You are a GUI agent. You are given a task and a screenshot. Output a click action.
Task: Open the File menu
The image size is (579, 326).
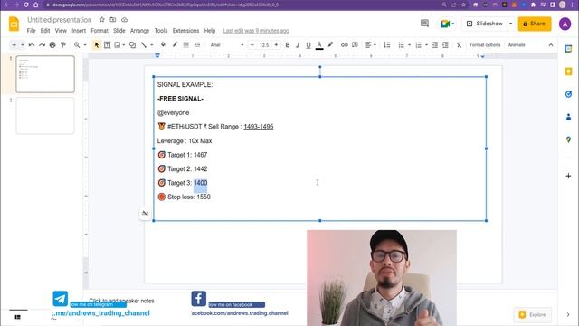[x=31, y=31]
